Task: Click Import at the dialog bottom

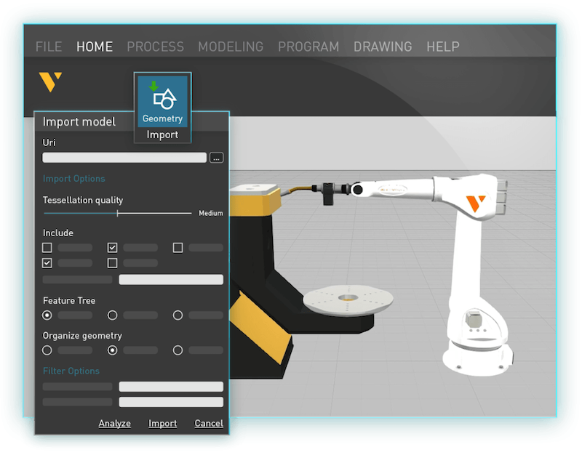Action: coord(162,423)
